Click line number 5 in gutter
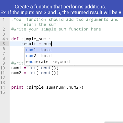Viewport: 123px width, 123px height. pyautogui.click(x=4, y=44)
